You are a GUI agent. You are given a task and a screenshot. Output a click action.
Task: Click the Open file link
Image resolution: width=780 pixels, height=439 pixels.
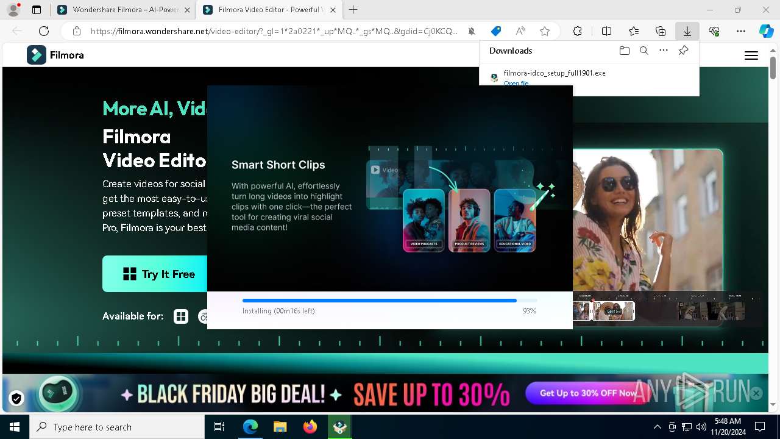516,83
